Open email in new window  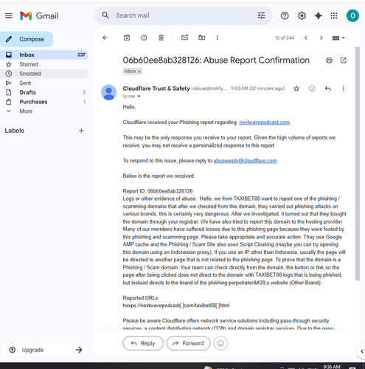(x=344, y=61)
